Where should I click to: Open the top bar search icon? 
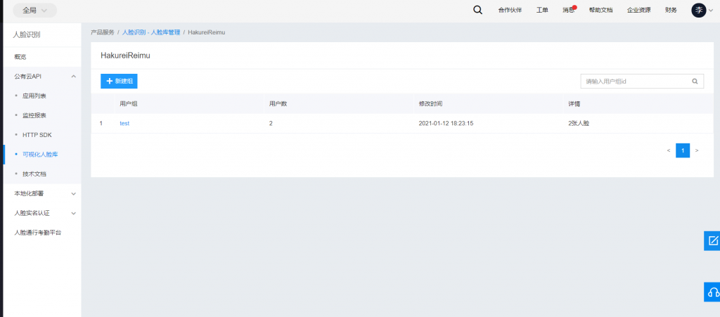point(477,10)
